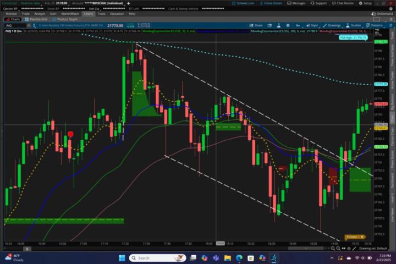Click the account info bar gear icon
This screenshot has height=264, width=396.
(391, 9)
